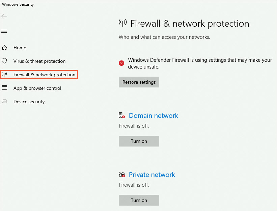
Task: Turn on firewall for Domain network
Action: [x=139, y=141]
